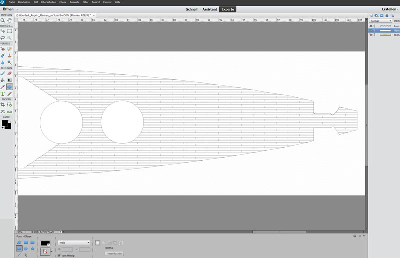The width and height of the screenshot is (400, 258).
Task: Select the Hand tool
Action: [9, 21]
